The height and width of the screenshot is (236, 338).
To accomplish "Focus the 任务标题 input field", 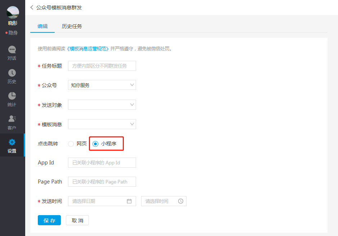I will [x=102, y=66].
